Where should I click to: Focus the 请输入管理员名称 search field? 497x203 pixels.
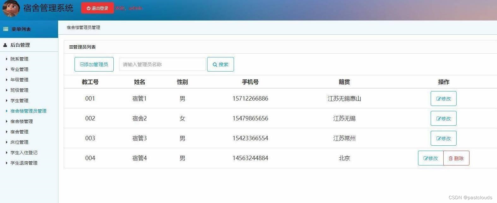tap(162, 64)
